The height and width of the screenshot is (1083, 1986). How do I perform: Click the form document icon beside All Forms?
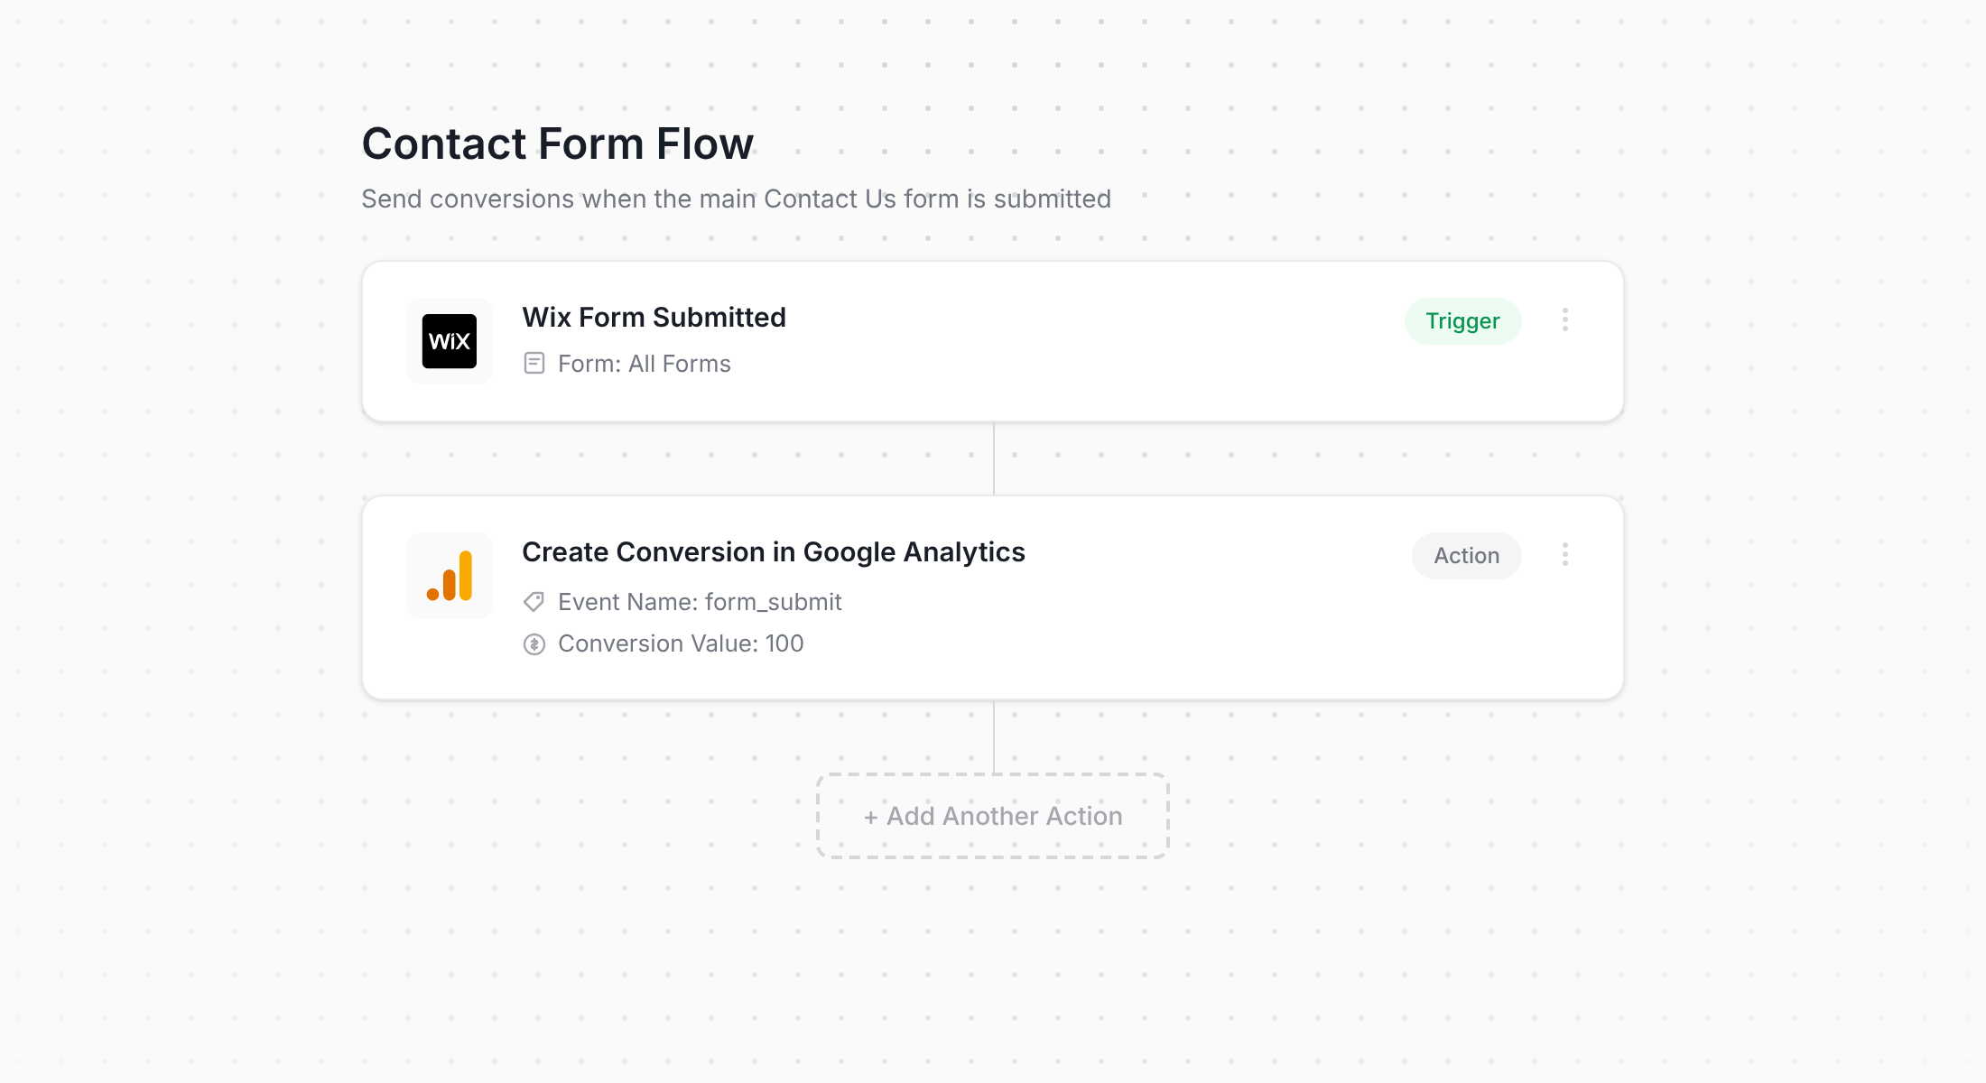pos(534,363)
